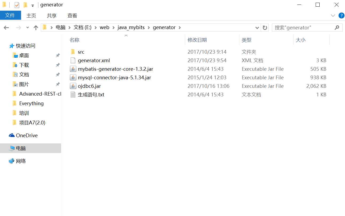Sort by 类型 column header
Screen dimensions: 345x216
247,40
